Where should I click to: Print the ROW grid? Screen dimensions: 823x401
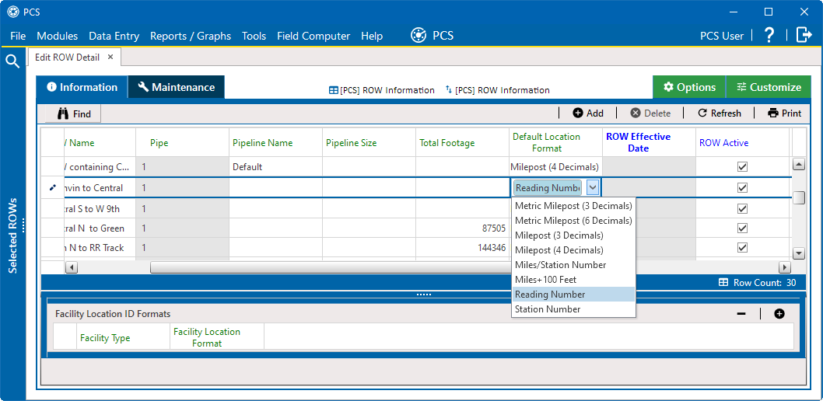point(785,113)
